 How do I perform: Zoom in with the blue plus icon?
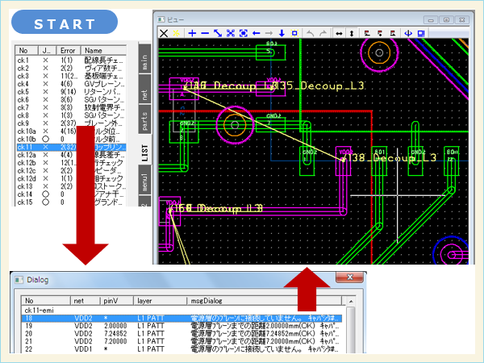(192, 33)
